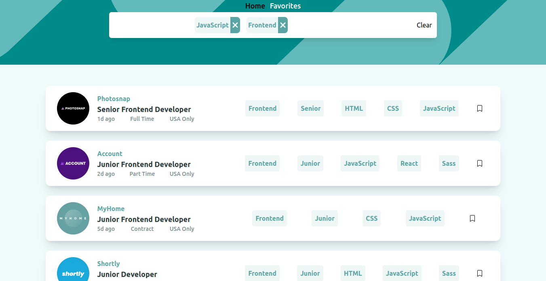Viewport: 546px width, 281px height.
Task: Select the Junior tag on the Account card
Action: click(310, 163)
